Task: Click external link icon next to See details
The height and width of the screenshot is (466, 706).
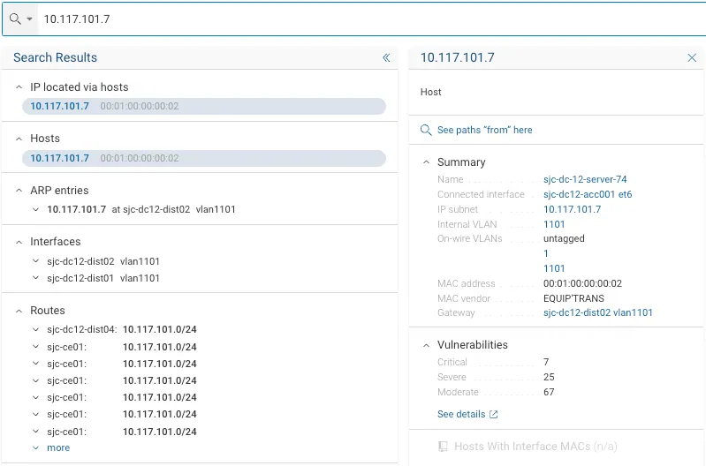Action: pos(493,414)
